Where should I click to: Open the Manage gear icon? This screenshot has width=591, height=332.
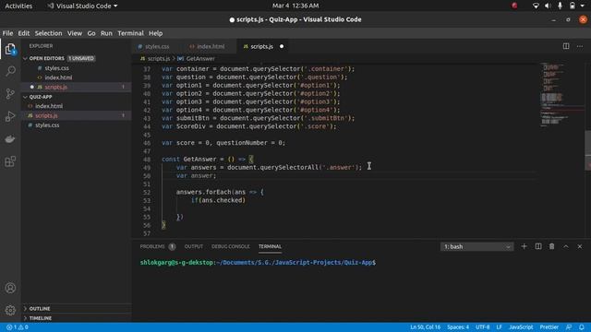[x=10, y=310]
